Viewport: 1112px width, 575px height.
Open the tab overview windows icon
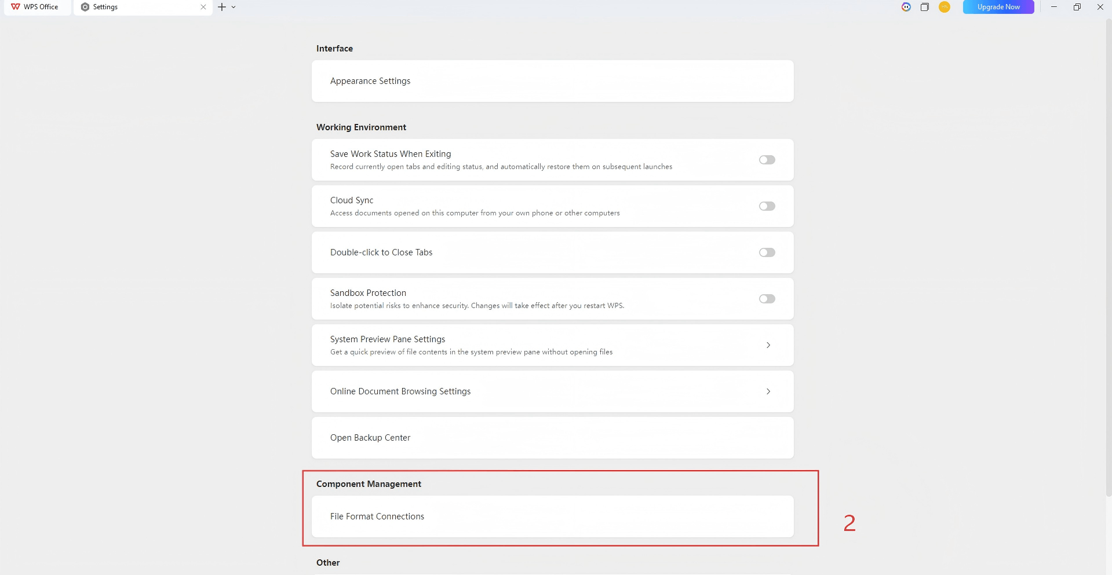point(925,7)
